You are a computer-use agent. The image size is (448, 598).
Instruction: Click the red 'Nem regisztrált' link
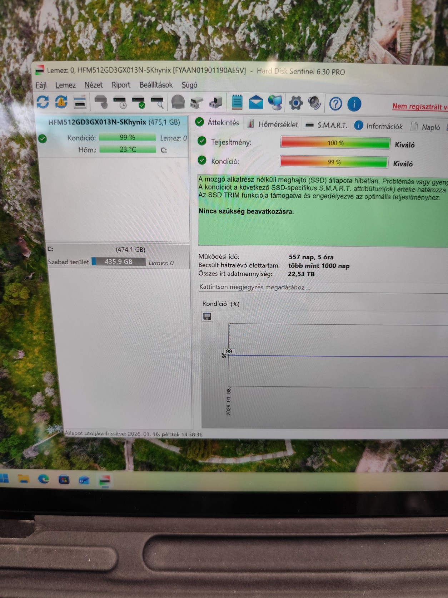pos(420,106)
